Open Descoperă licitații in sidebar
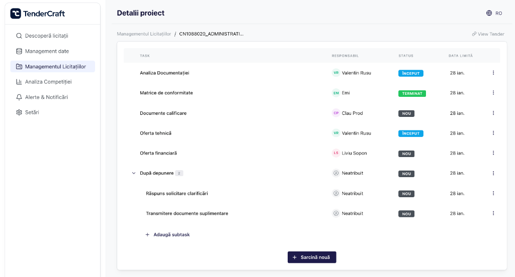This screenshot has height=277, width=515. tap(46, 36)
